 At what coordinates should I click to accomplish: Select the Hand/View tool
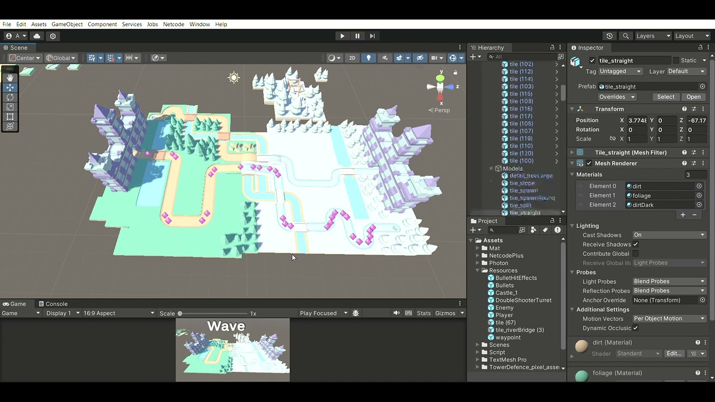(x=10, y=78)
